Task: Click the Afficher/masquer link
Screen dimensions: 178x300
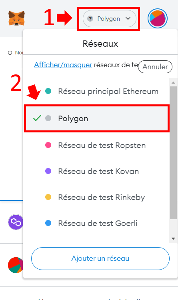Action: point(63,65)
